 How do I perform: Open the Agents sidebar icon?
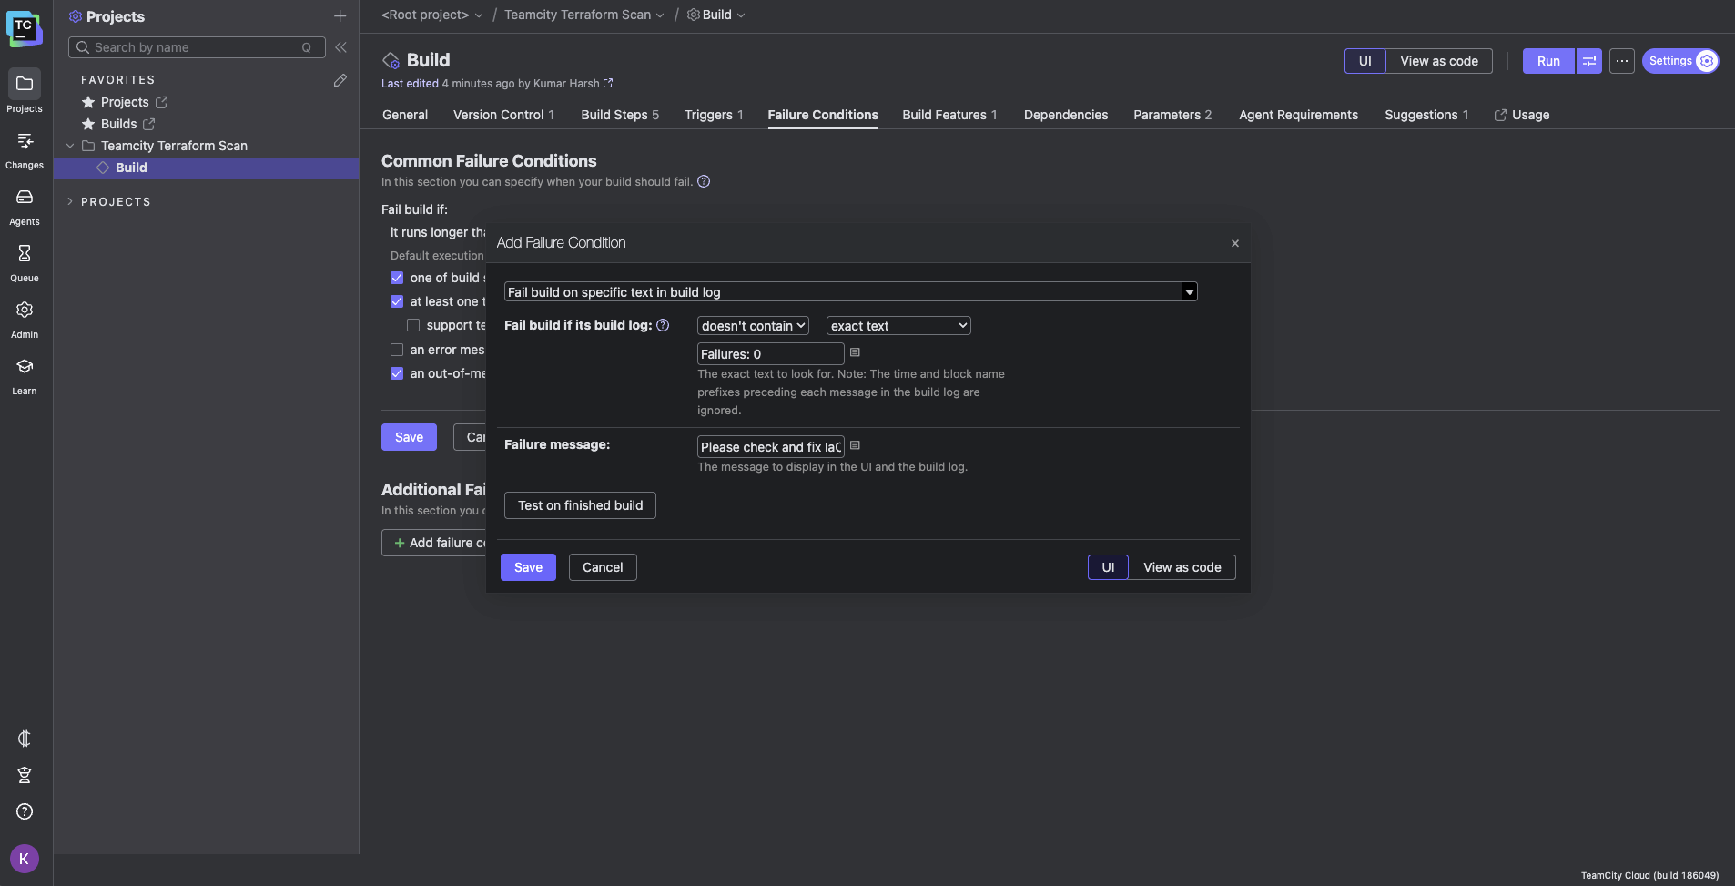point(25,197)
